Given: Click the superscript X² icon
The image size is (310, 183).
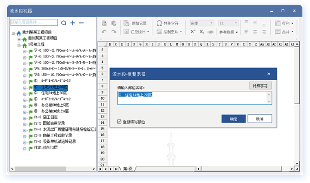Looking at the screenshot, I should coord(193,32).
